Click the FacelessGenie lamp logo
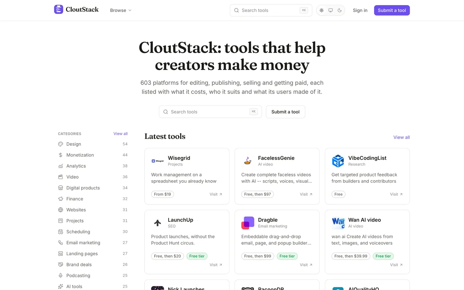This screenshot has width=464, height=290. [248, 161]
